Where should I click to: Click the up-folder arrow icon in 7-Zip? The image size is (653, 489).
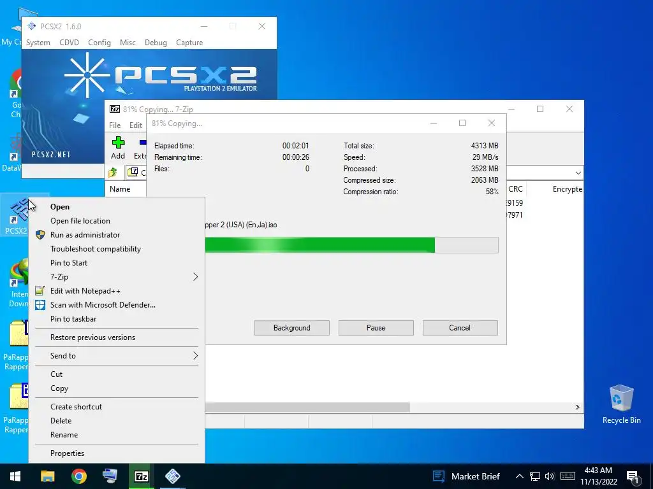113,172
